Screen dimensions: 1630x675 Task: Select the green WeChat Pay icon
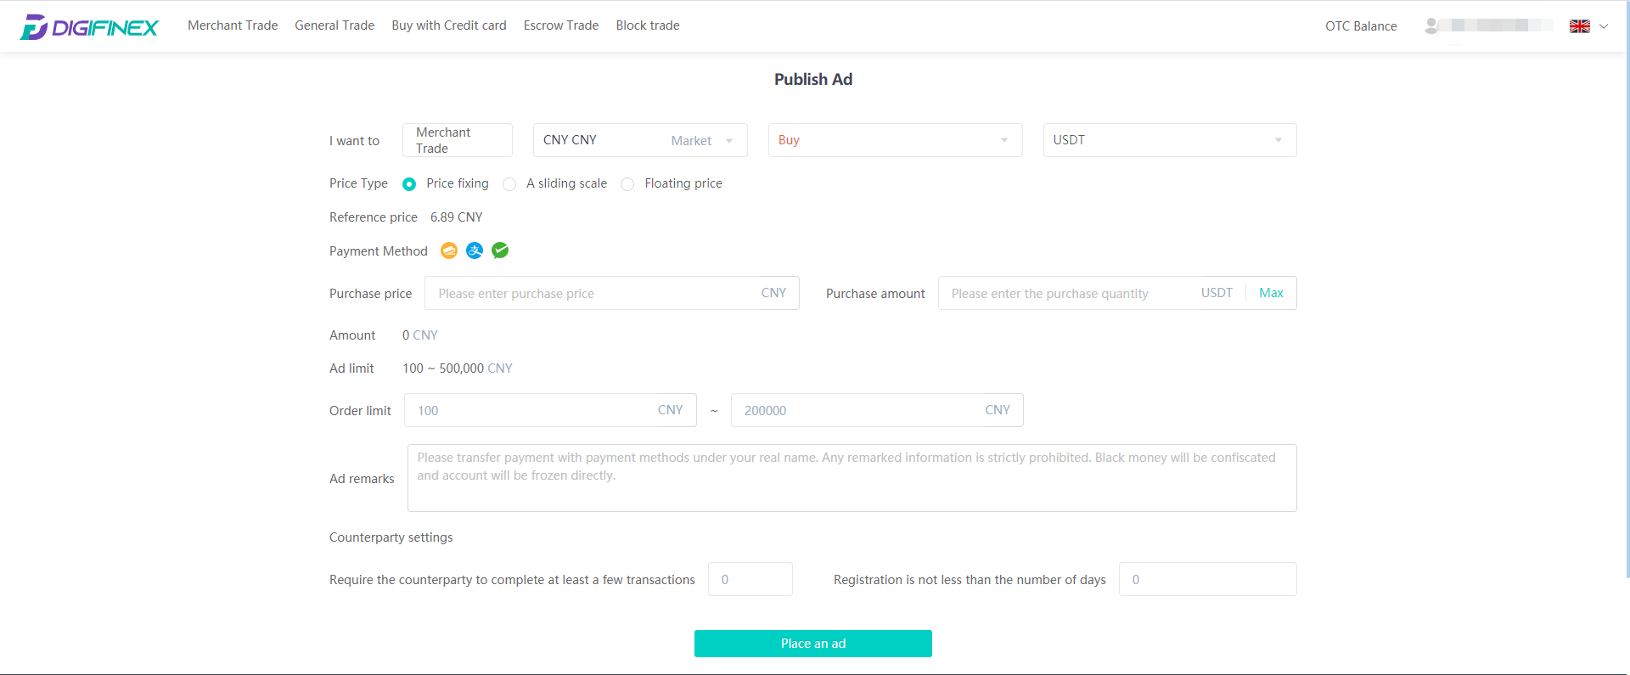click(x=500, y=250)
